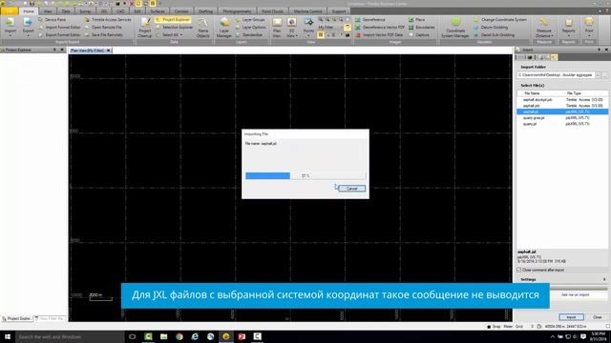Switch to the Survey ribbon tab

pyautogui.click(x=85, y=11)
